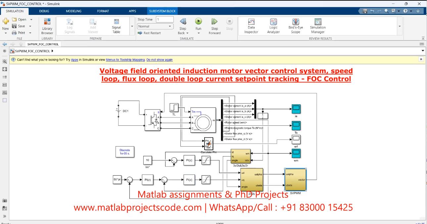Click the DC1 voltage source block
This screenshot has width=427, height=224.
[x=119, y=112]
